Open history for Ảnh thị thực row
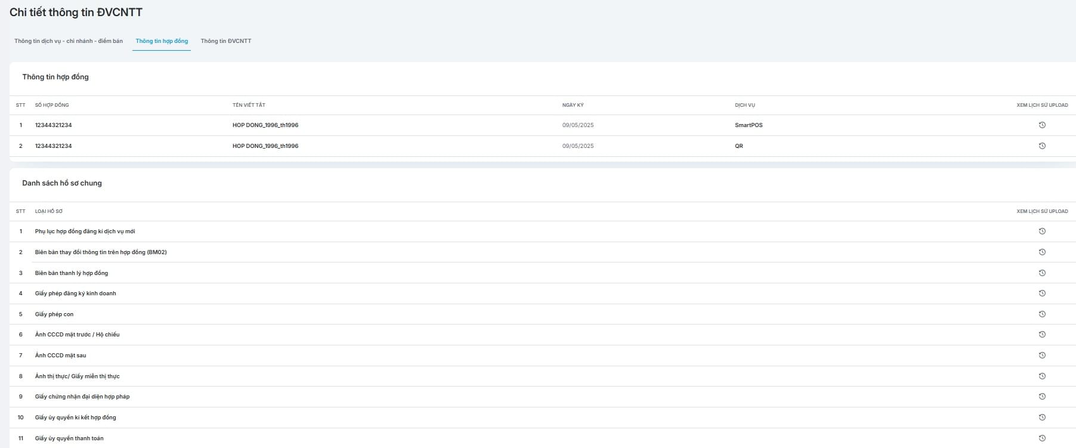 pyautogui.click(x=1042, y=376)
